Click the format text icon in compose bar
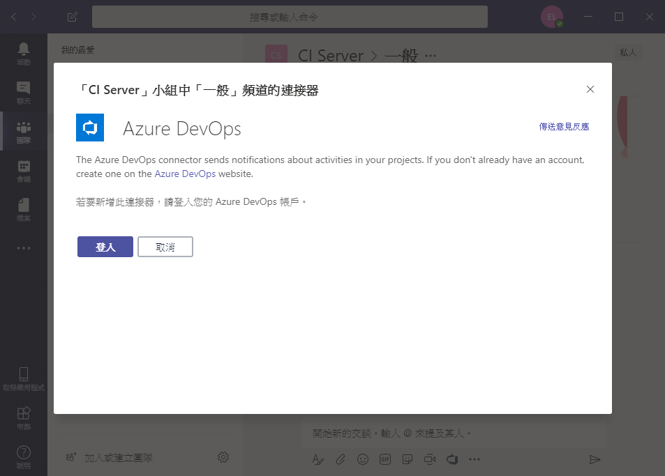The height and width of the screenshot is (476, 665). (x=317, y=459)
